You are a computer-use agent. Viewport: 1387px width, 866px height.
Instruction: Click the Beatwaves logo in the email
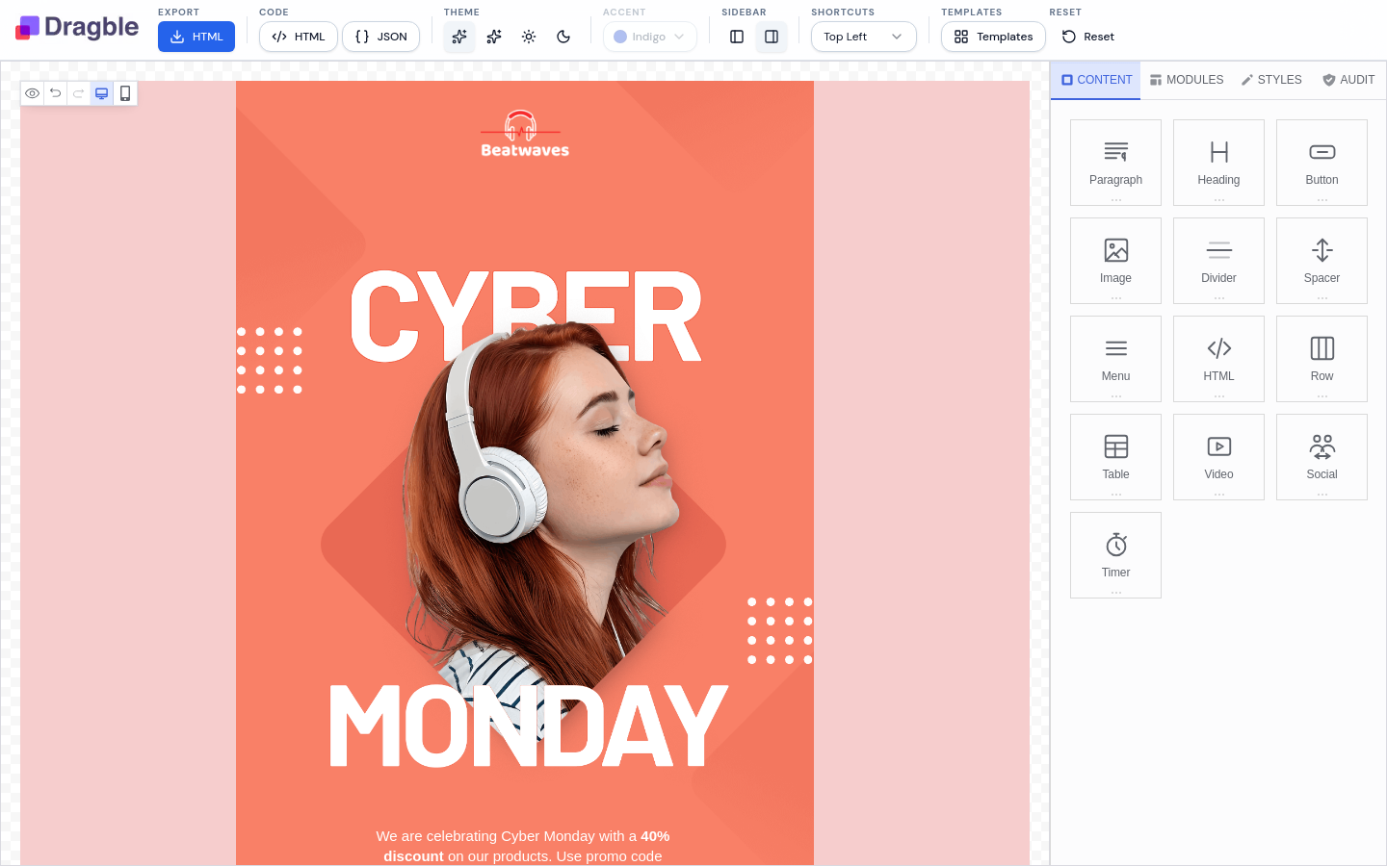point(525,134)
